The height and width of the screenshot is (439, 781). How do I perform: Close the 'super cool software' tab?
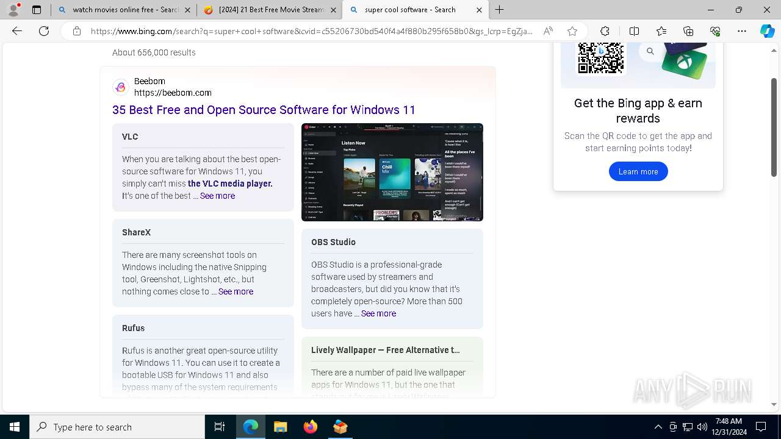coord(479,10)
